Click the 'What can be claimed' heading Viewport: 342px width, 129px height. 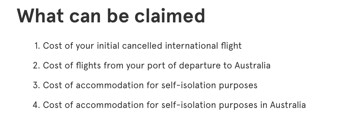tap(111, 16)
